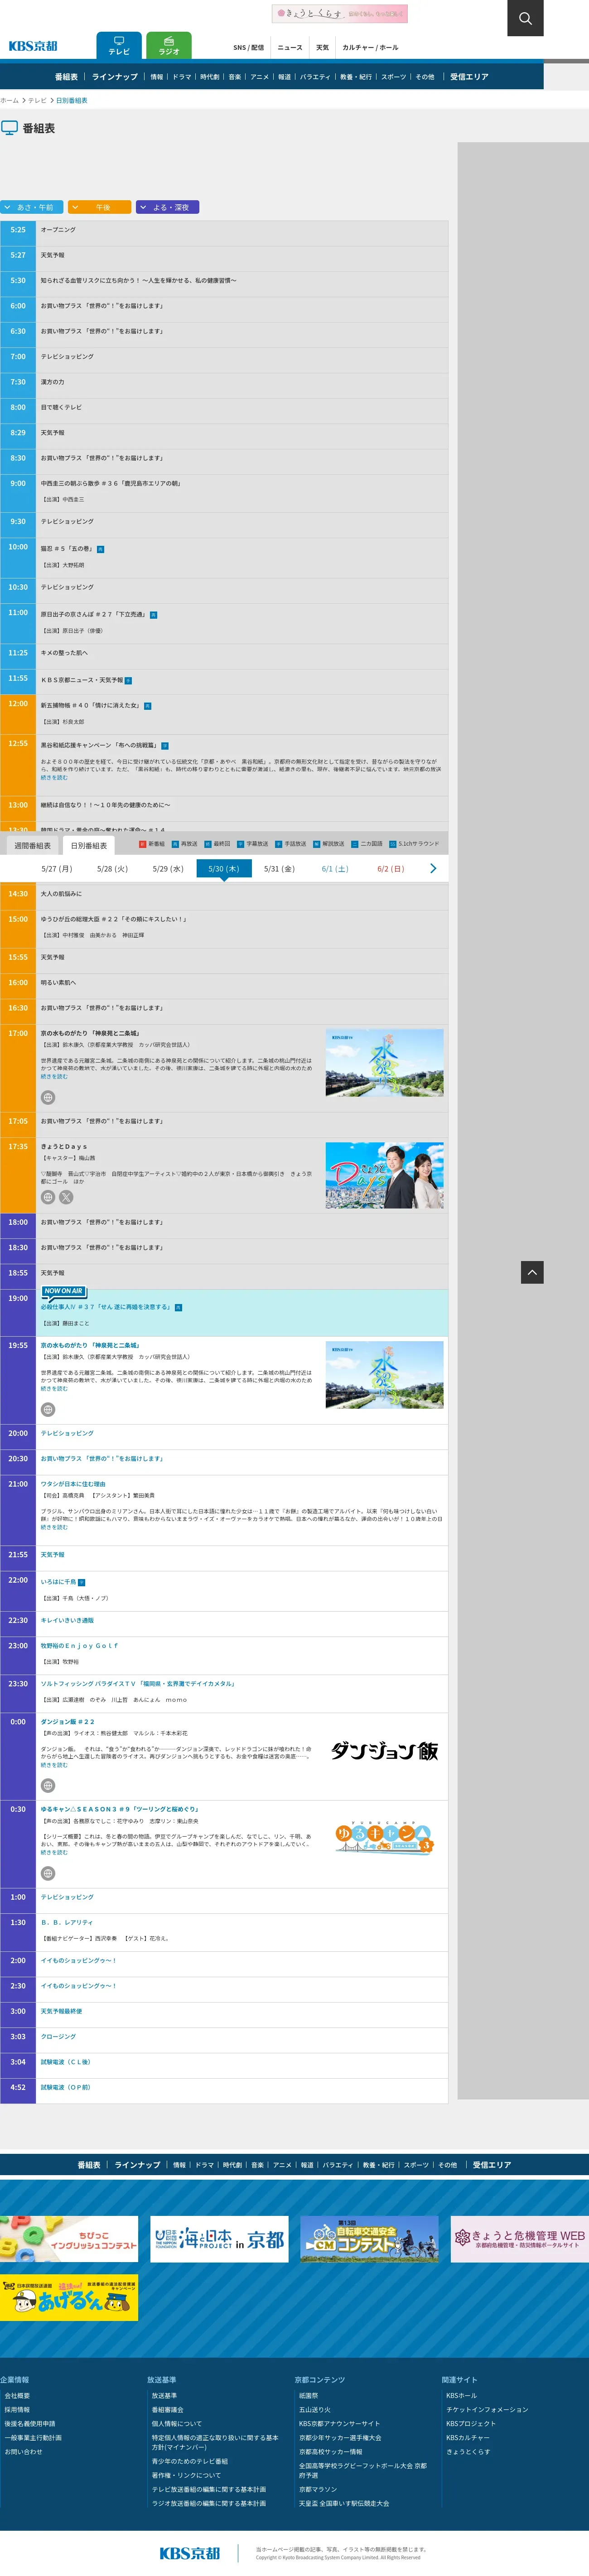Click the ゆるキャン△ SEASON3 thumbnail image

tap(384, 1838)
